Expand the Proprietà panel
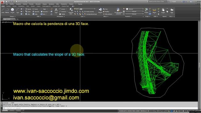This screenshot has height=113, width=201. (x=128, y=17)
